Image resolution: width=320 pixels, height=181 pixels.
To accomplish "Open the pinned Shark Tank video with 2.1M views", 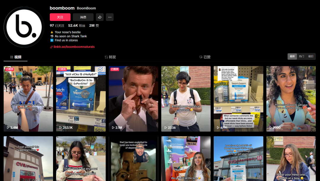I will (x=133, y=99).
